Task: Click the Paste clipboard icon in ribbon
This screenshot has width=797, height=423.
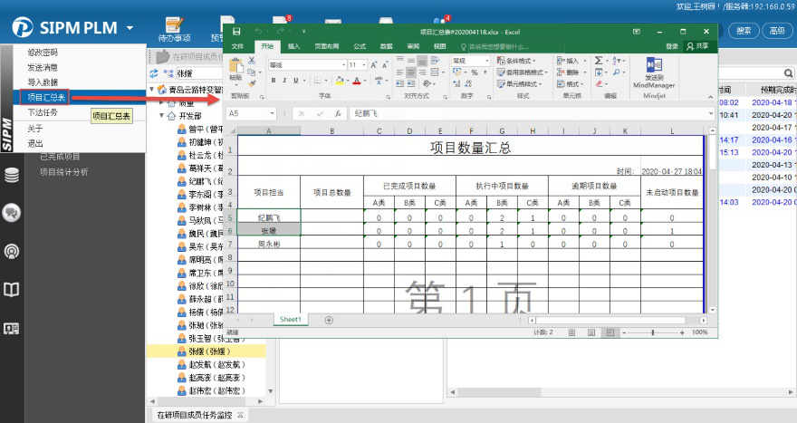Action: point(236,68)
